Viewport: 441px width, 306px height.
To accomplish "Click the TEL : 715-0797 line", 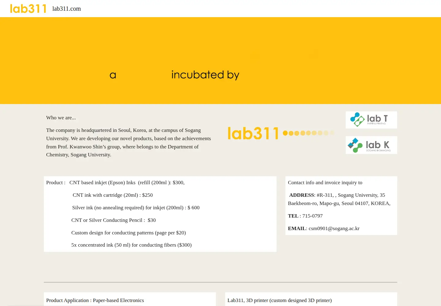I will 305,216.
